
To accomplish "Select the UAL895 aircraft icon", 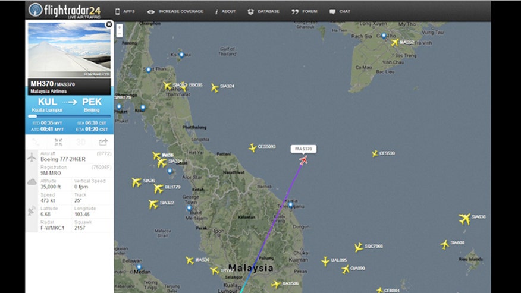I will [325, 261].
